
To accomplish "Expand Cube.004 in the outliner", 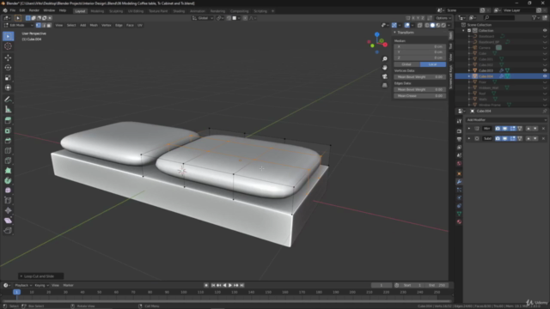I will pos(469,76).
